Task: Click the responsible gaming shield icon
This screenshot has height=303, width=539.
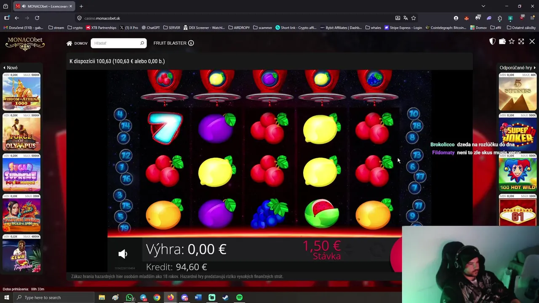Action: click(492, 41)
